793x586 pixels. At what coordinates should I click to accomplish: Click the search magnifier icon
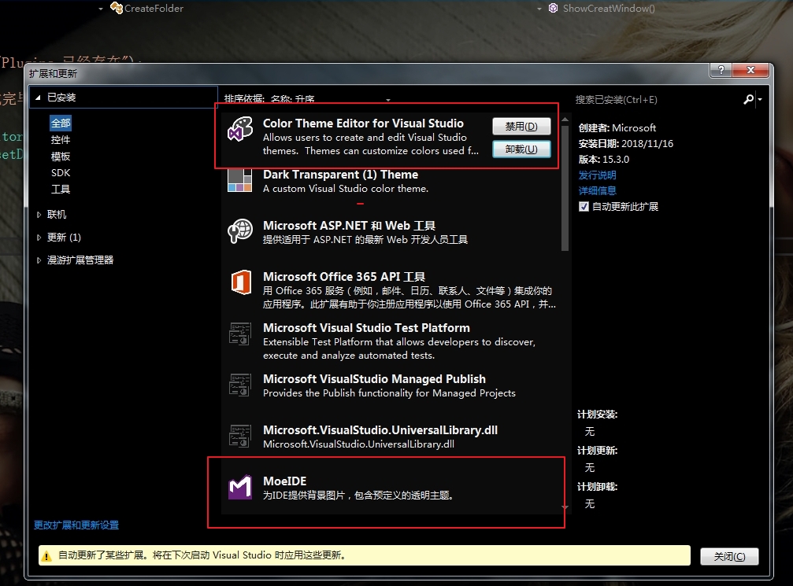(x=748, y=100)
